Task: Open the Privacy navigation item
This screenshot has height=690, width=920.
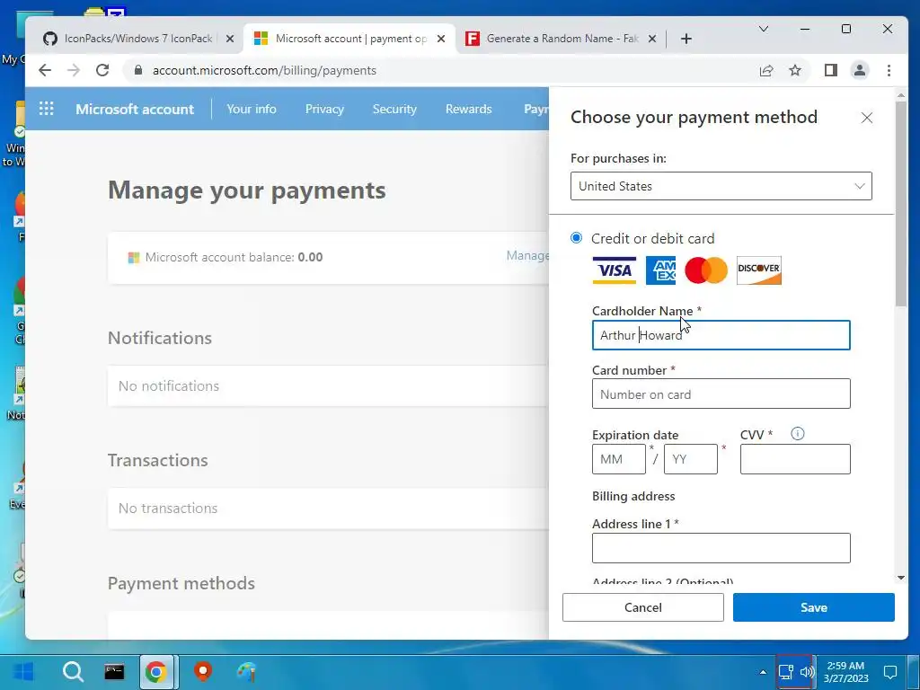Action: [x=324, y=109]
